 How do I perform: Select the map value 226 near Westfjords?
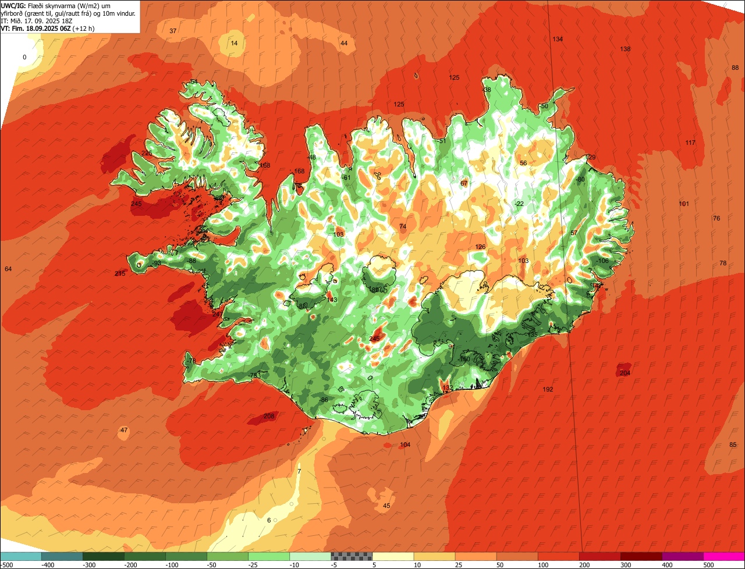pyautogui.click(x=147, y=154)
